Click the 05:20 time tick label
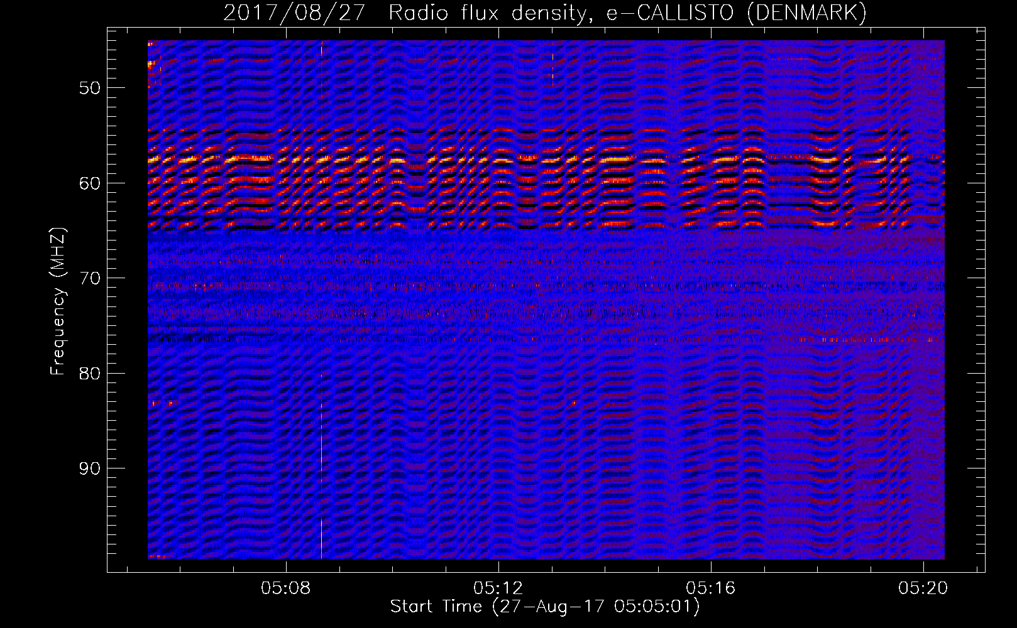This screenshot has width=1017, height=628. point(923,588)
